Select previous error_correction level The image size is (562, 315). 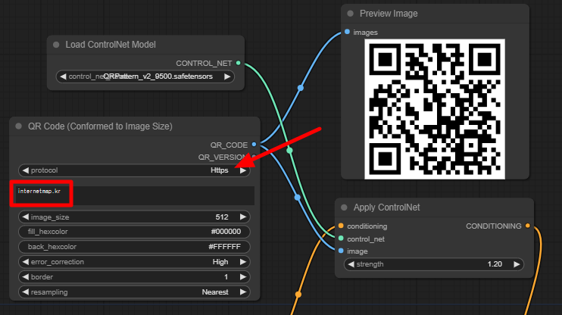[x=25, y=262]
